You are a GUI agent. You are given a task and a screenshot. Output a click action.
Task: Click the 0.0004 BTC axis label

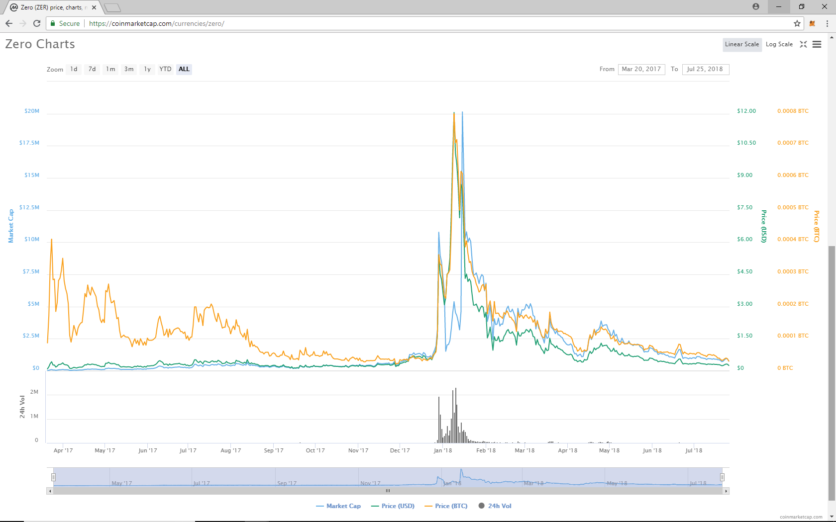pyautogui.click(x=793, y=239)
